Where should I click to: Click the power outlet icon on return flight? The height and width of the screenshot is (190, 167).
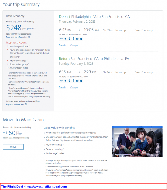coord(65,81)
